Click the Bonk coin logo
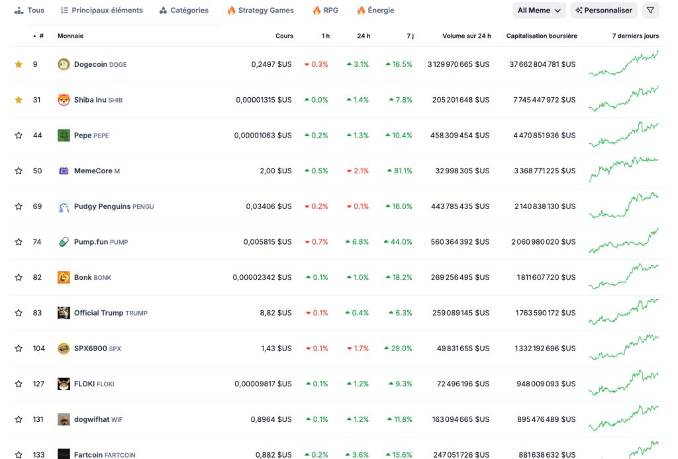Viewport: 678px width, 459px height. coord(64,277)
